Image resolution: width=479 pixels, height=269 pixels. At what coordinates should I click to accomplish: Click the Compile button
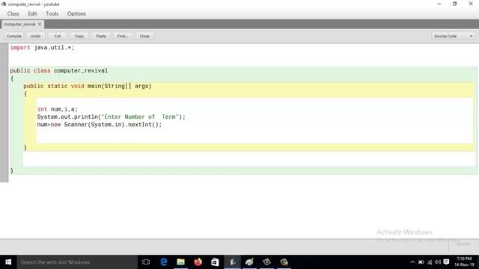coord(13,36)
